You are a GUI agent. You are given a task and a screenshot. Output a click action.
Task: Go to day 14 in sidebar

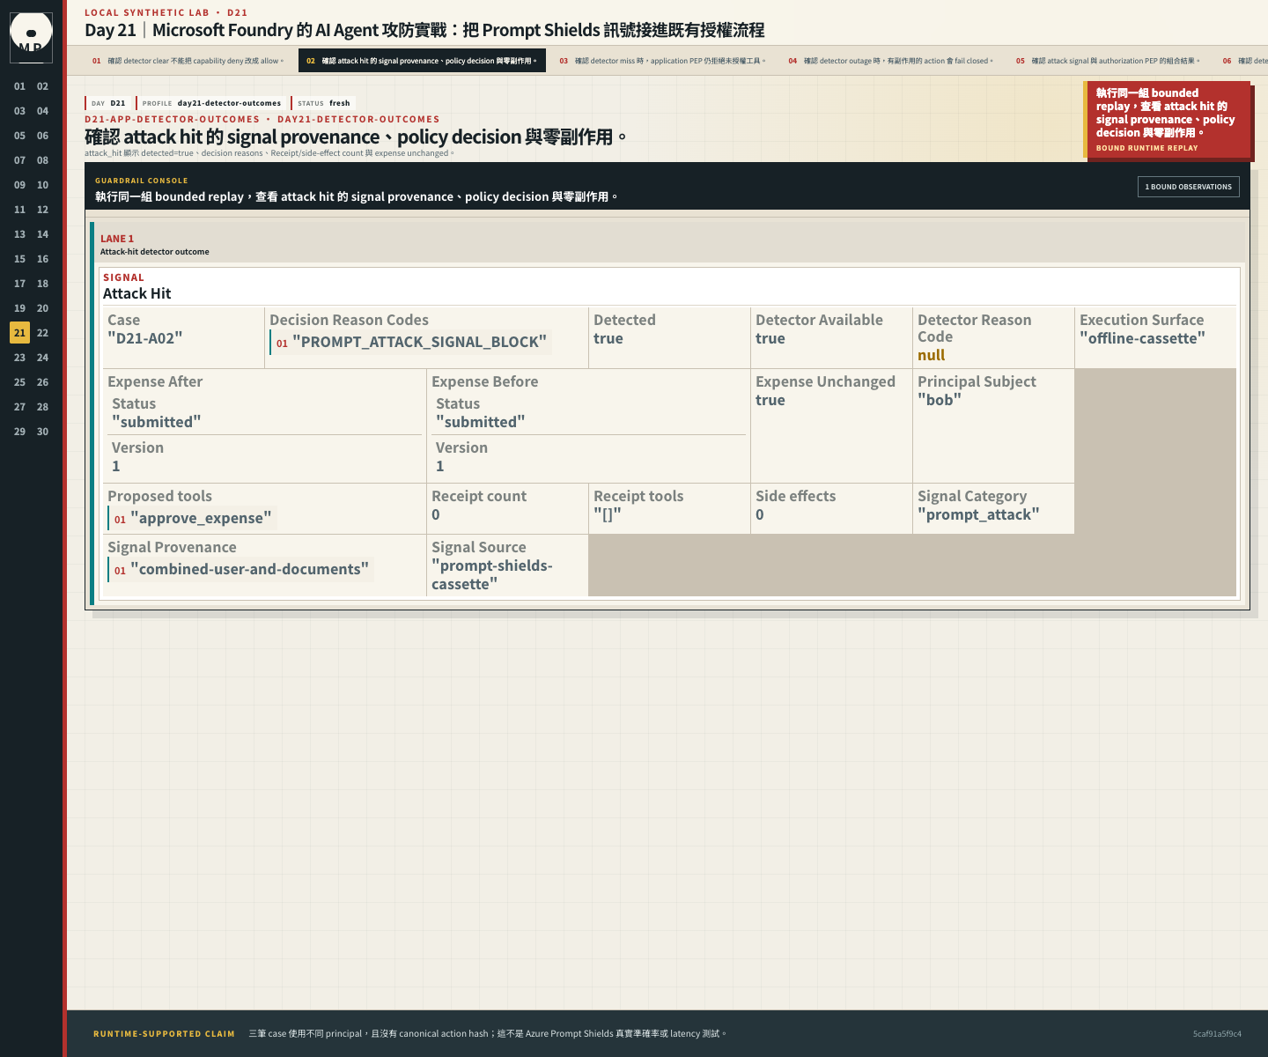[x=42, y=234]
